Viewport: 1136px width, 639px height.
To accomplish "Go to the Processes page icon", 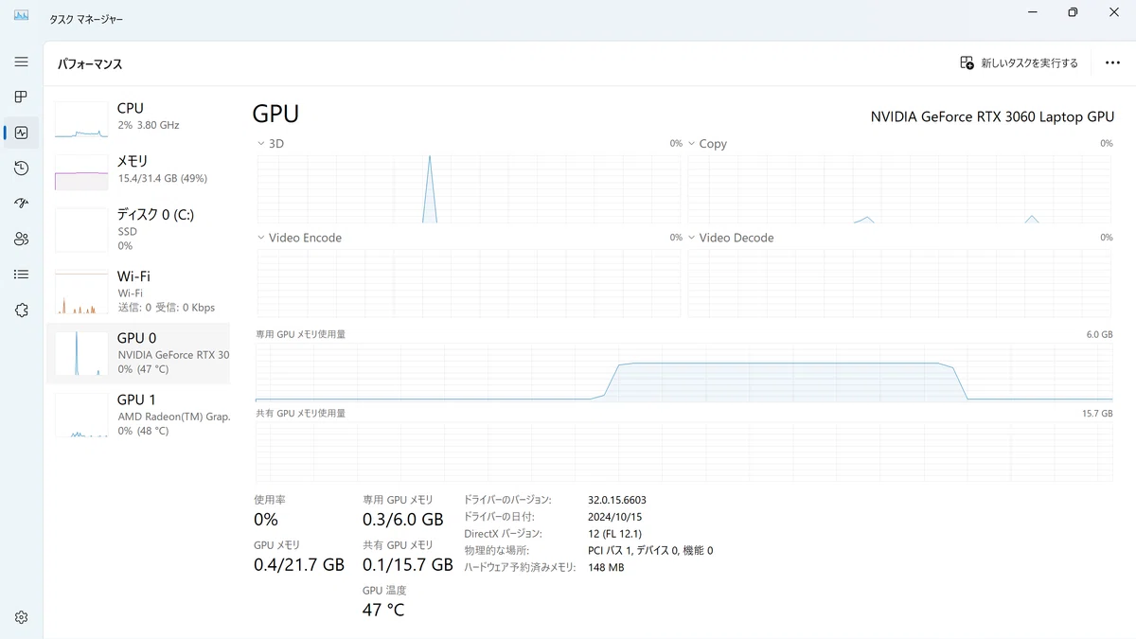I will pos(21,97).
